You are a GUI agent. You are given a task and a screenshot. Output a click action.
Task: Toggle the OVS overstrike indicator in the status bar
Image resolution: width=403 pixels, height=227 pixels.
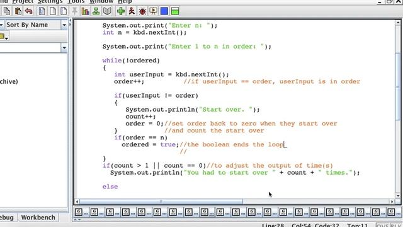click(x=382, y=226)
